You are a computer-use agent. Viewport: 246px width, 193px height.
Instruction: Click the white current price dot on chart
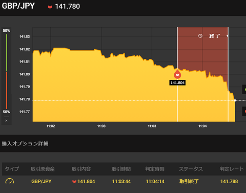[235, 100]
